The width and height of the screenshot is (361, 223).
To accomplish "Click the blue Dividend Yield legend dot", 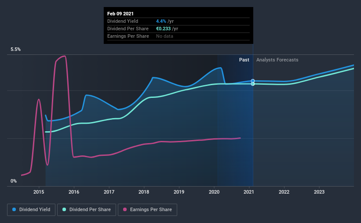I will click(x=14, y=209).
